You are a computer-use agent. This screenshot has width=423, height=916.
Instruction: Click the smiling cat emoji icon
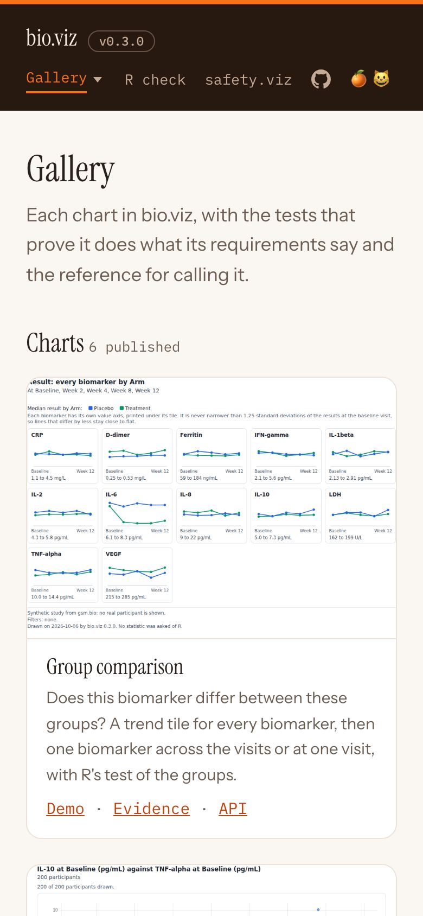coord(381,79)
